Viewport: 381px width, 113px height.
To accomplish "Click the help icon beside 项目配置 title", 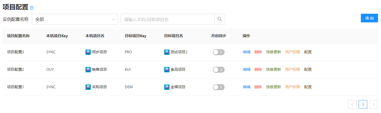I will [x=32, y=8].
